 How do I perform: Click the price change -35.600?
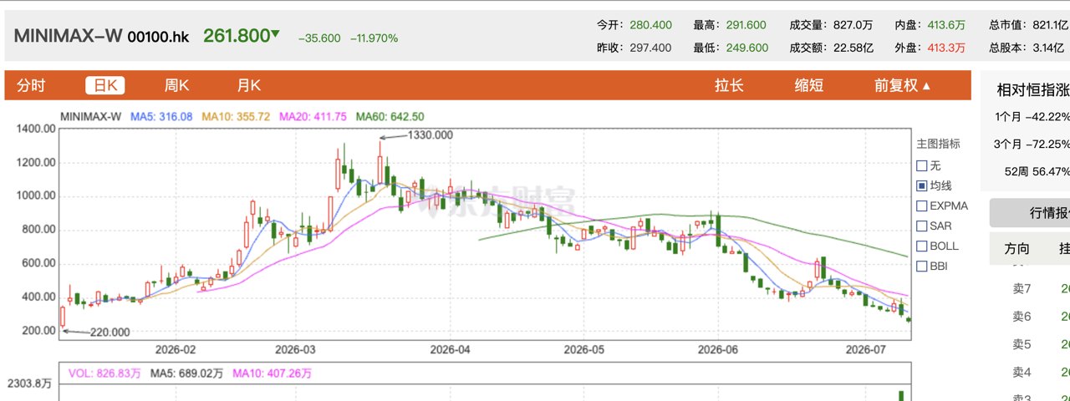(x=320, y=38)
